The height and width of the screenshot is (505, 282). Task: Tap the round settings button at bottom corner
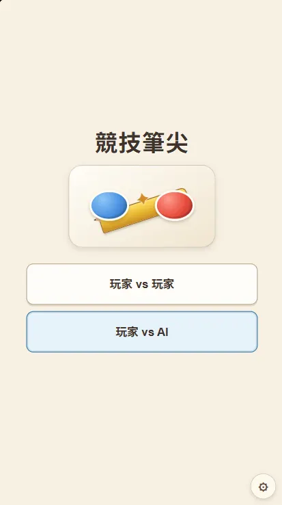(263, 487)
